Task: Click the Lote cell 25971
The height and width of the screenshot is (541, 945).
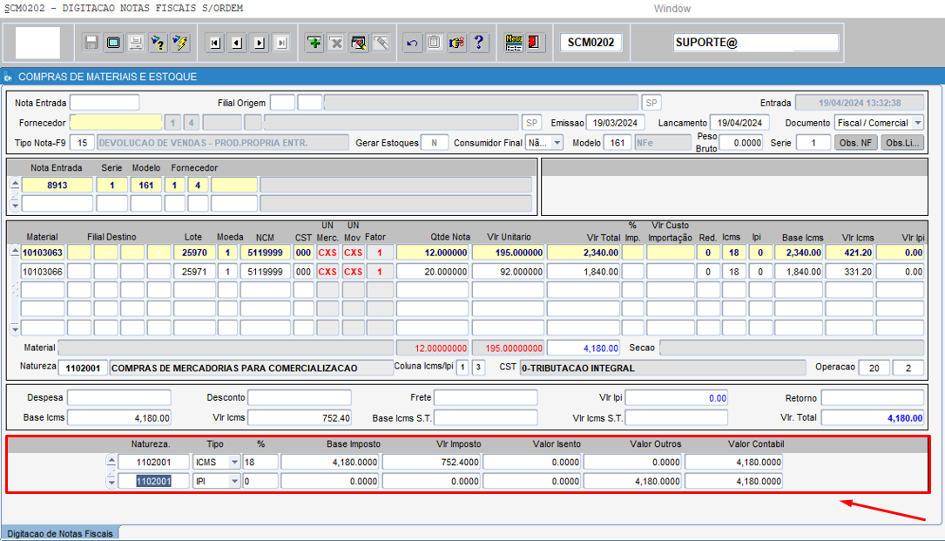Action: coord(195,272)
